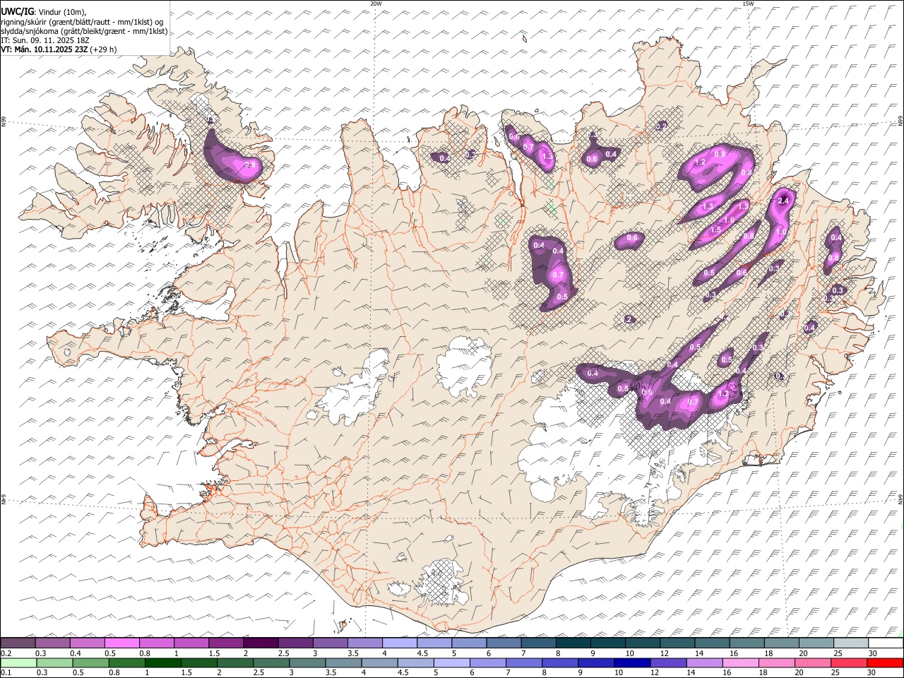904x678 pixels.
Task: Select the bright pink 0.5 swatch, upper legend row
Action: tap(122, 643)
